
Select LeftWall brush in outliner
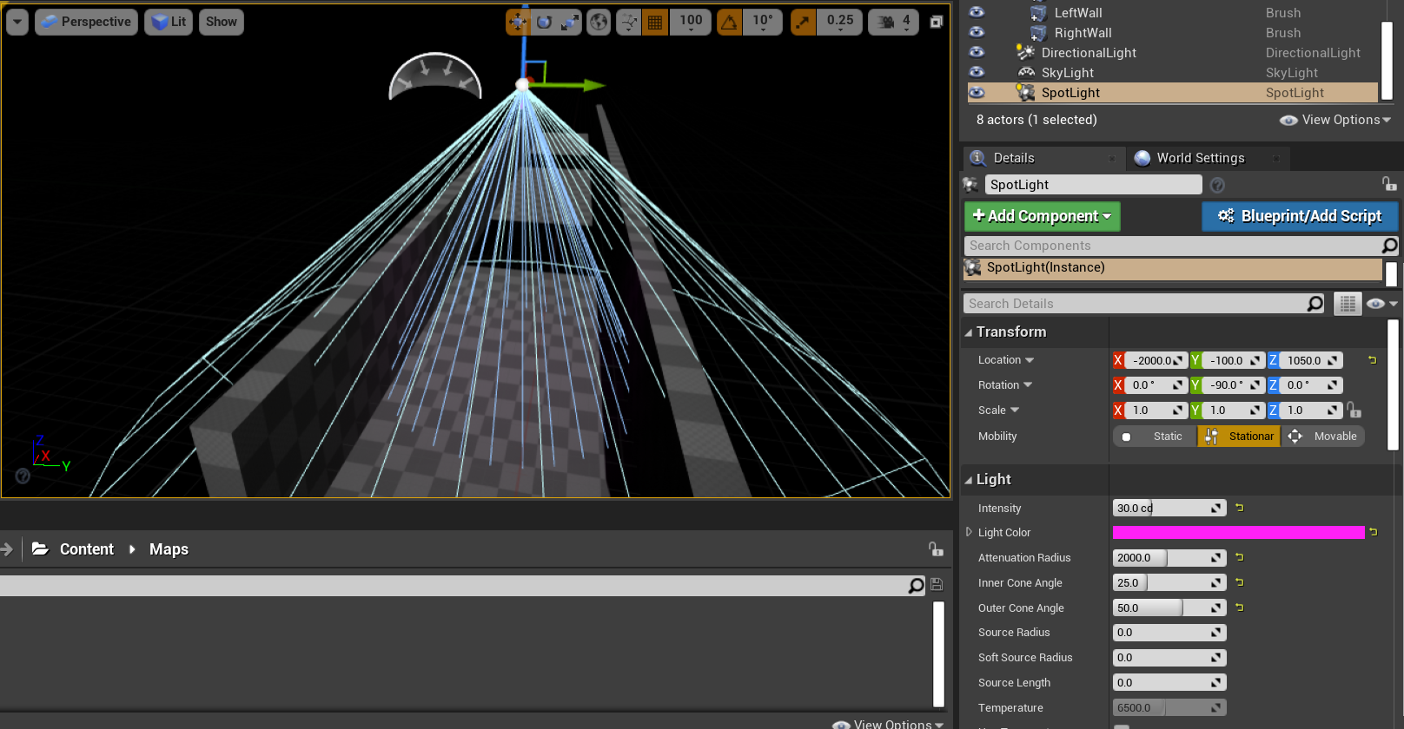coord(1078,13)
